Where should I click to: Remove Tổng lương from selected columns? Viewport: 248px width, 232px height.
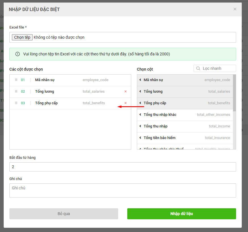point(126,92)
